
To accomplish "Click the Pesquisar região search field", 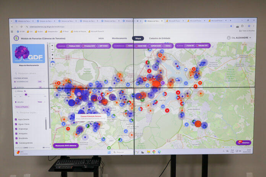I will (30, 113).
